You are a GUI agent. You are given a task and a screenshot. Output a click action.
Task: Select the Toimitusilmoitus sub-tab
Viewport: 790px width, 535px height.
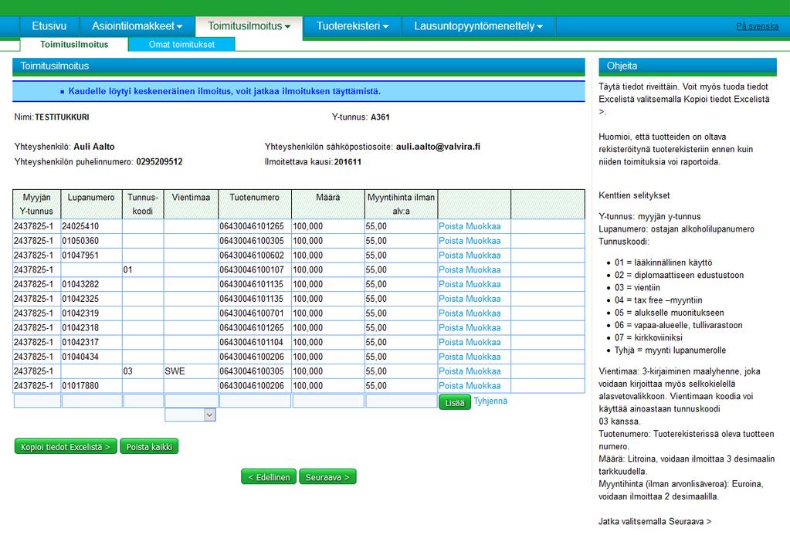[74, 44]
